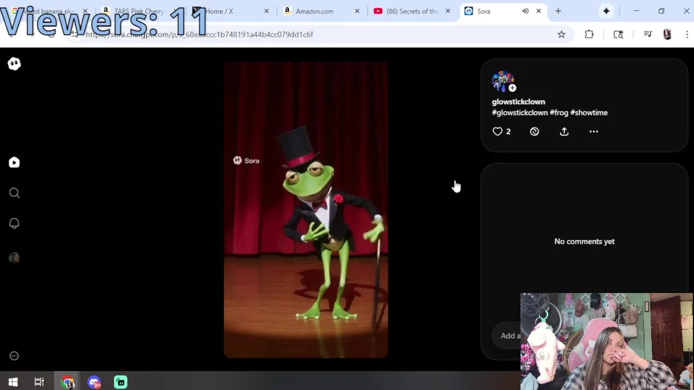
Task: Close the Sora browser tab
Action: (x=538, y=11)
